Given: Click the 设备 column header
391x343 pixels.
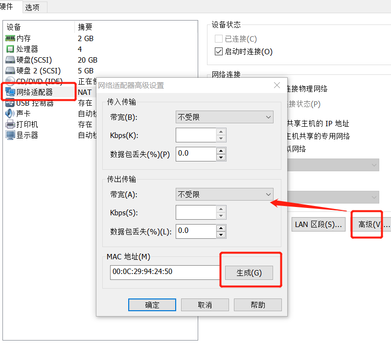Looking at the screenshot, I should [x=39, y=27].
